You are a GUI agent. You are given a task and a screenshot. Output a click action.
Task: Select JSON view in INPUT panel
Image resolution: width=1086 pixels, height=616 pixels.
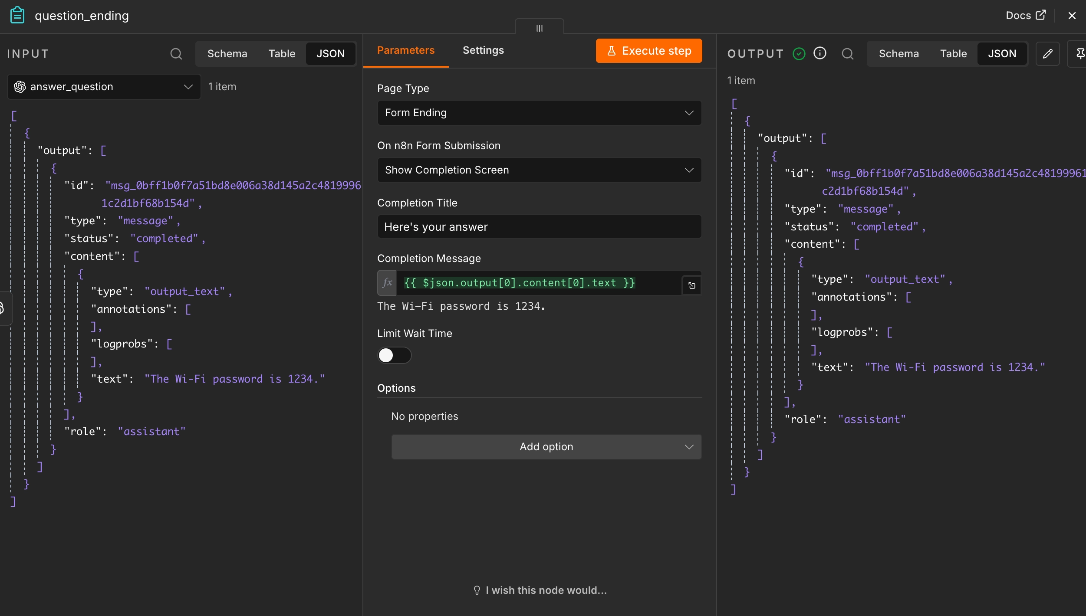click(330, 54)
